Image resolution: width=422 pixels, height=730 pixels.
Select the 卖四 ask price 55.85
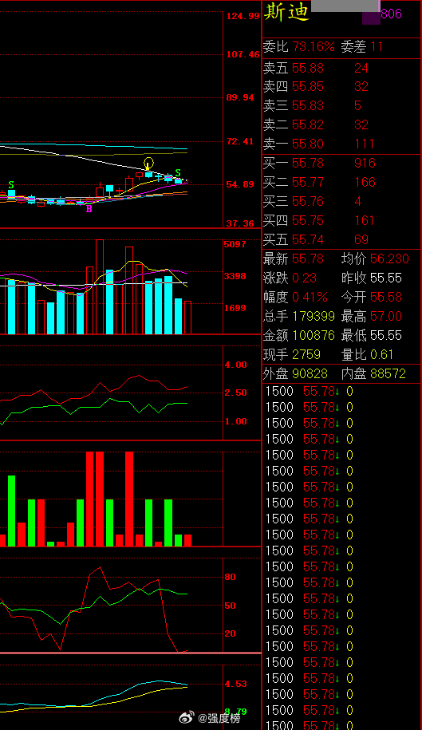click(x=308, y=87)
